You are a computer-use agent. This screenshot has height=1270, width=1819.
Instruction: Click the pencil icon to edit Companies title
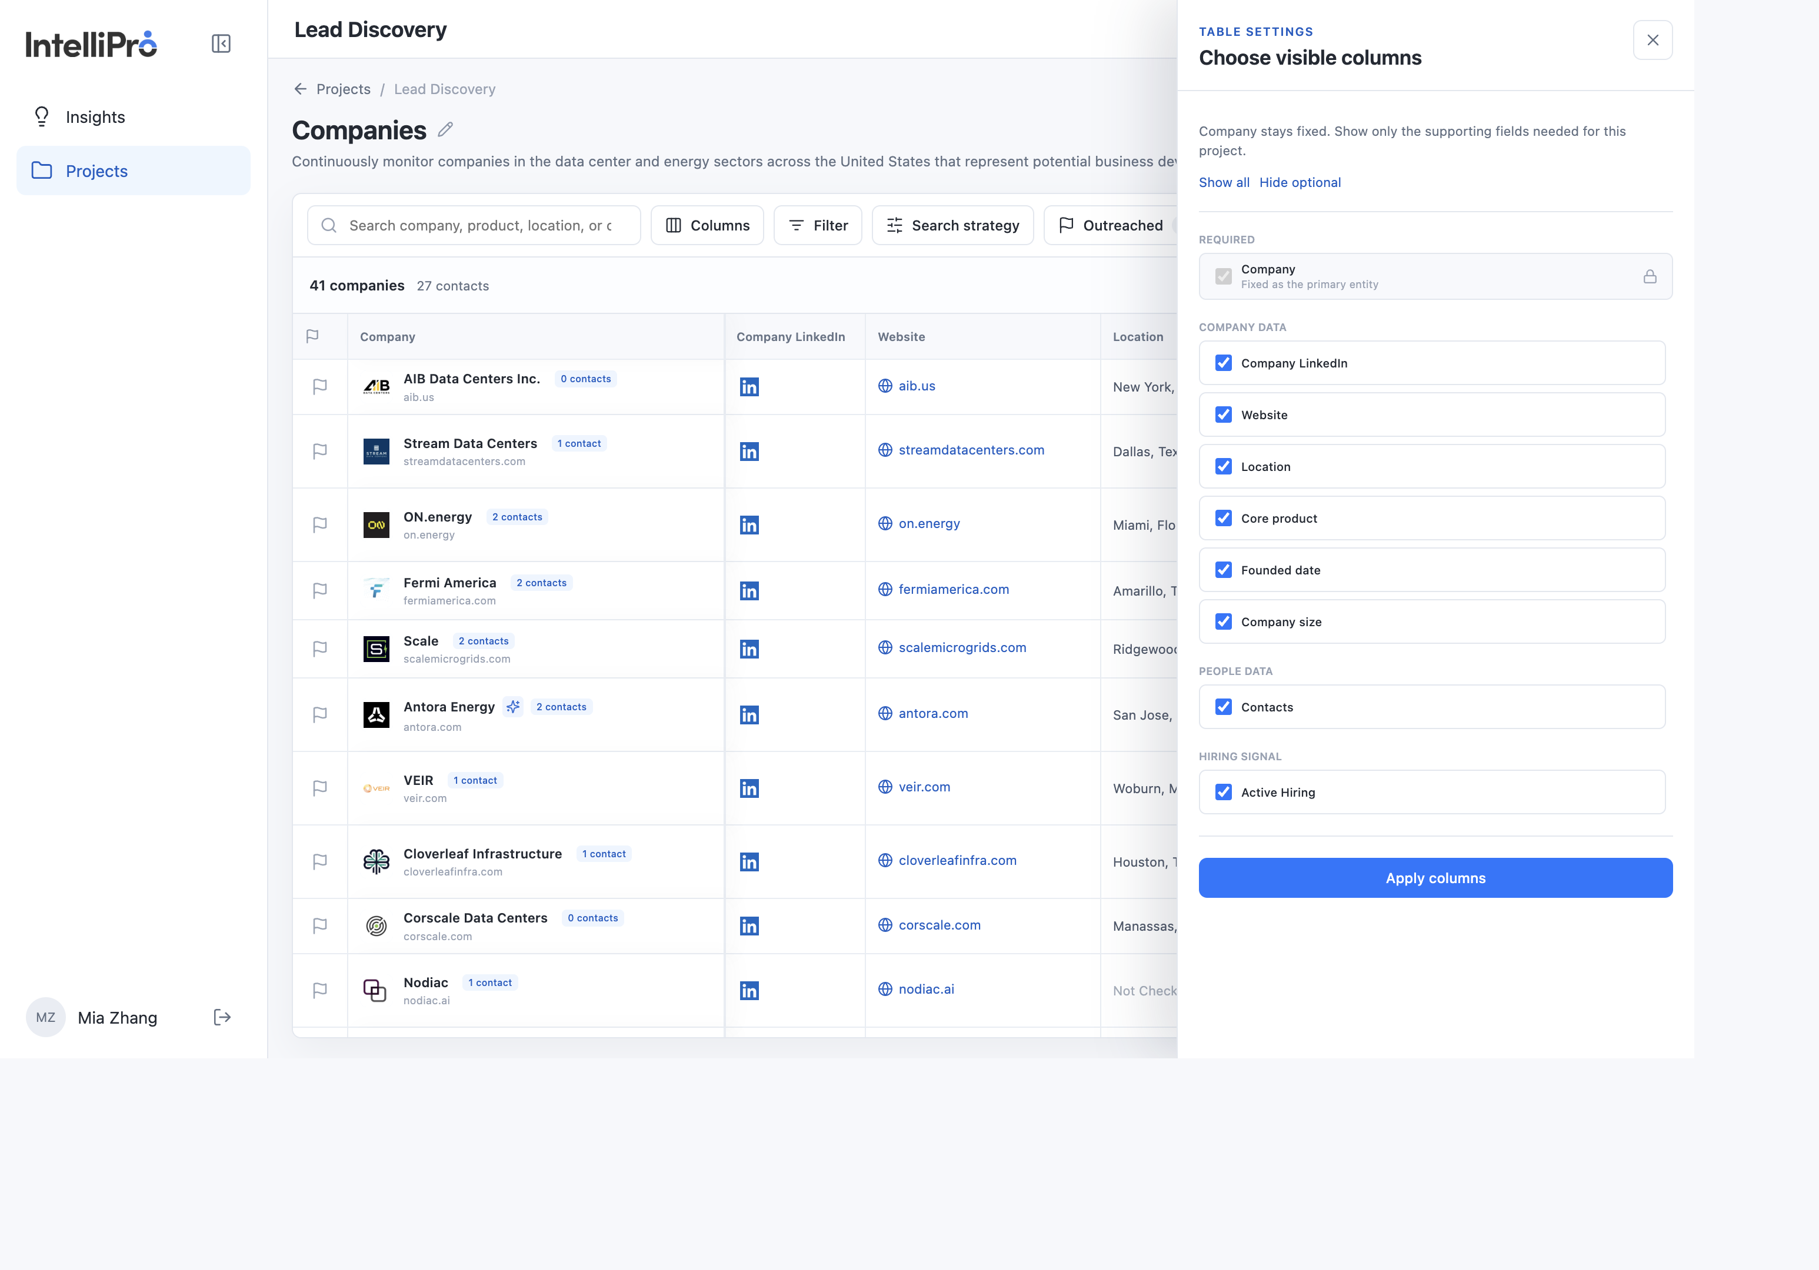click(x=445, y=129)
